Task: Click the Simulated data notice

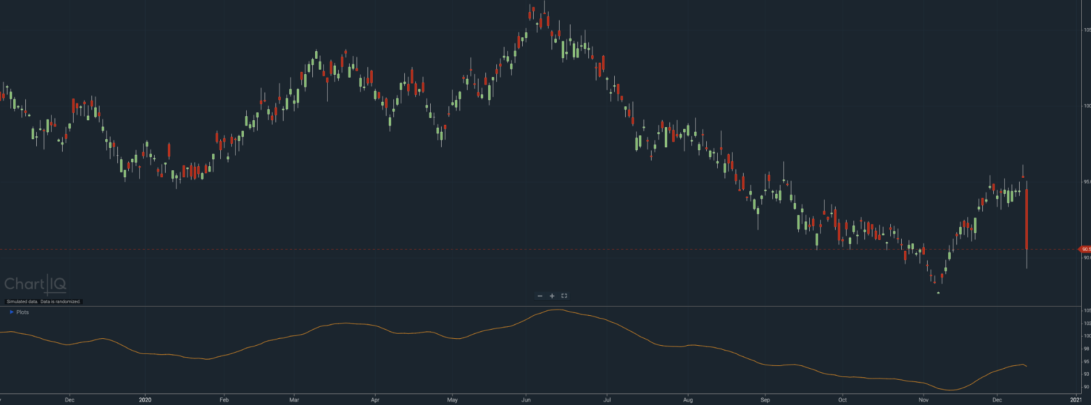Action: point(44,301)
